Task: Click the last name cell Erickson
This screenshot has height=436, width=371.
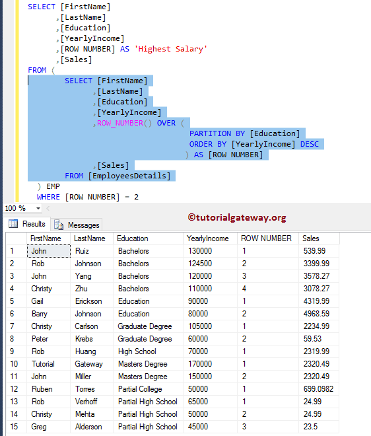Action: click(92, 301)
